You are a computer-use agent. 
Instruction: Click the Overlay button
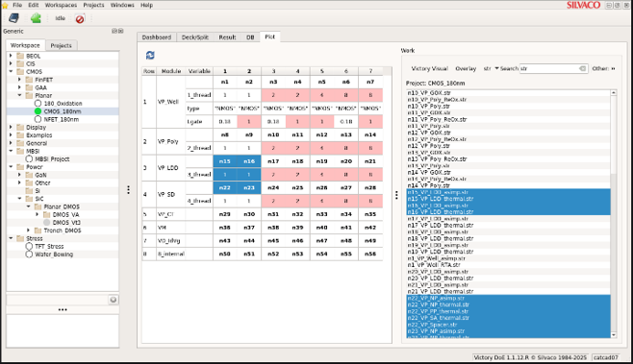pos(466,68)
